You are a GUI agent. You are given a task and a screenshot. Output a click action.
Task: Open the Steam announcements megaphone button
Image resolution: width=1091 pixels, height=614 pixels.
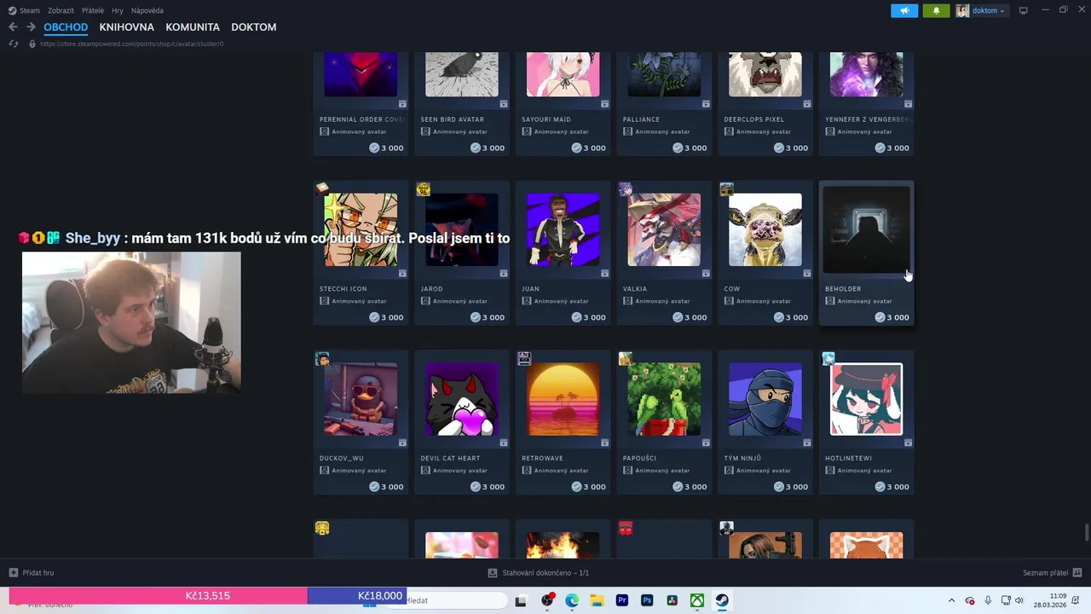click(904, 10)
